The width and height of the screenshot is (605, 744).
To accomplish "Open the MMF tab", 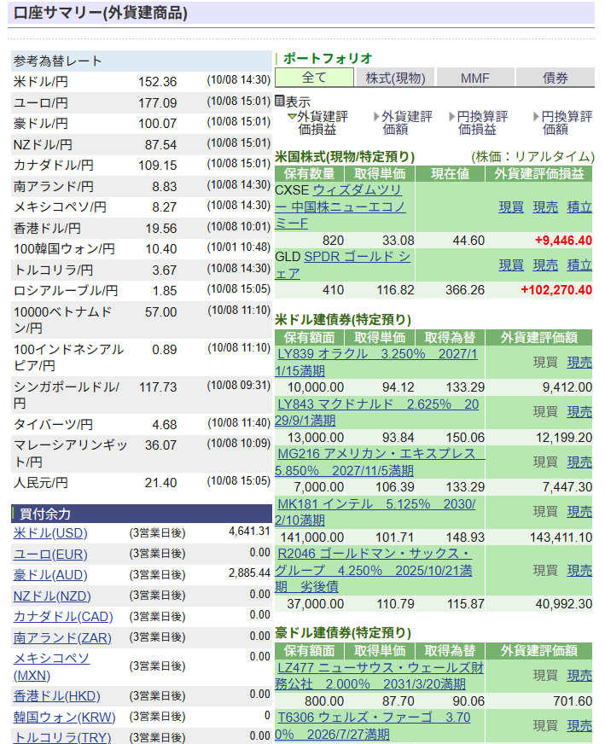I will (x=475, y=78).
